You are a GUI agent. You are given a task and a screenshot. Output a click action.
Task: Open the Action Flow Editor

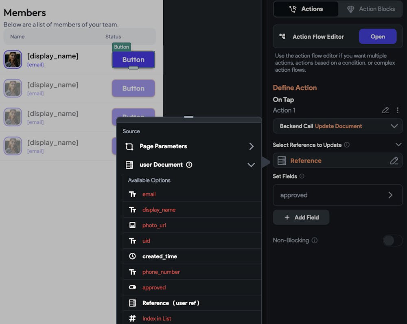click(377, 37)
